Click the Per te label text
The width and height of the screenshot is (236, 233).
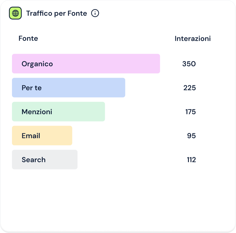click(32, 88)
